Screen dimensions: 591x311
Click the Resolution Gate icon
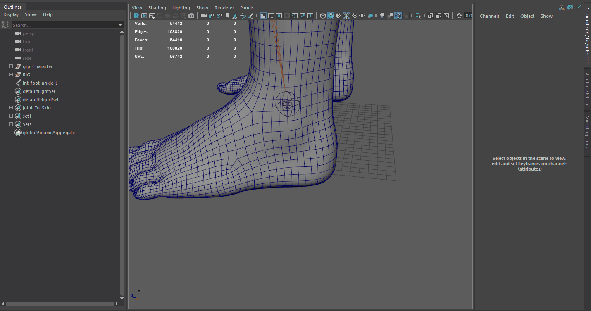coord(279,15)
